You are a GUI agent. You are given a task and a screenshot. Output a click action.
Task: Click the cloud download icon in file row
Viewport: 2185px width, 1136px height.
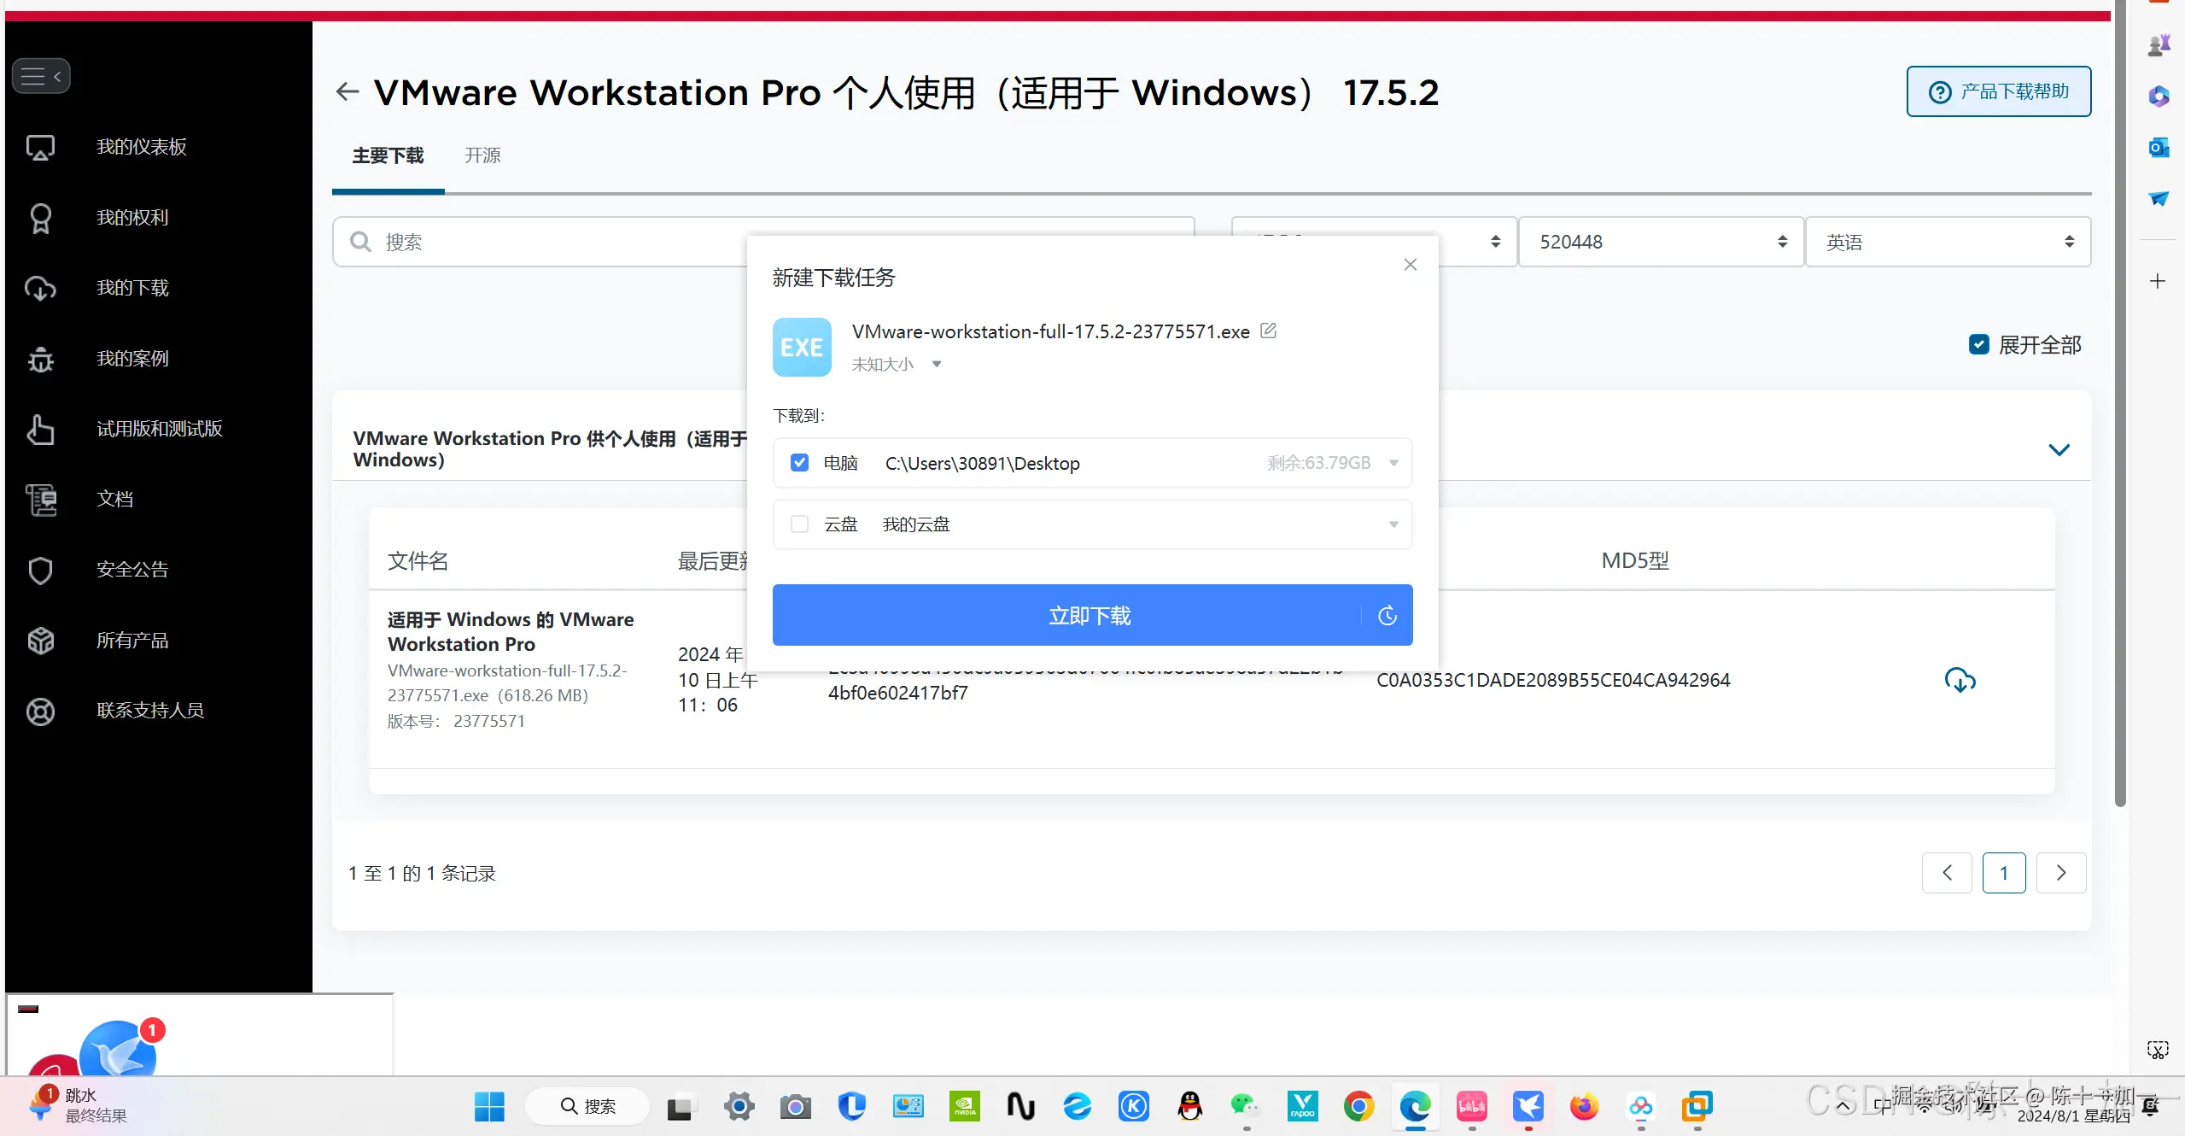click(1960, 680)
